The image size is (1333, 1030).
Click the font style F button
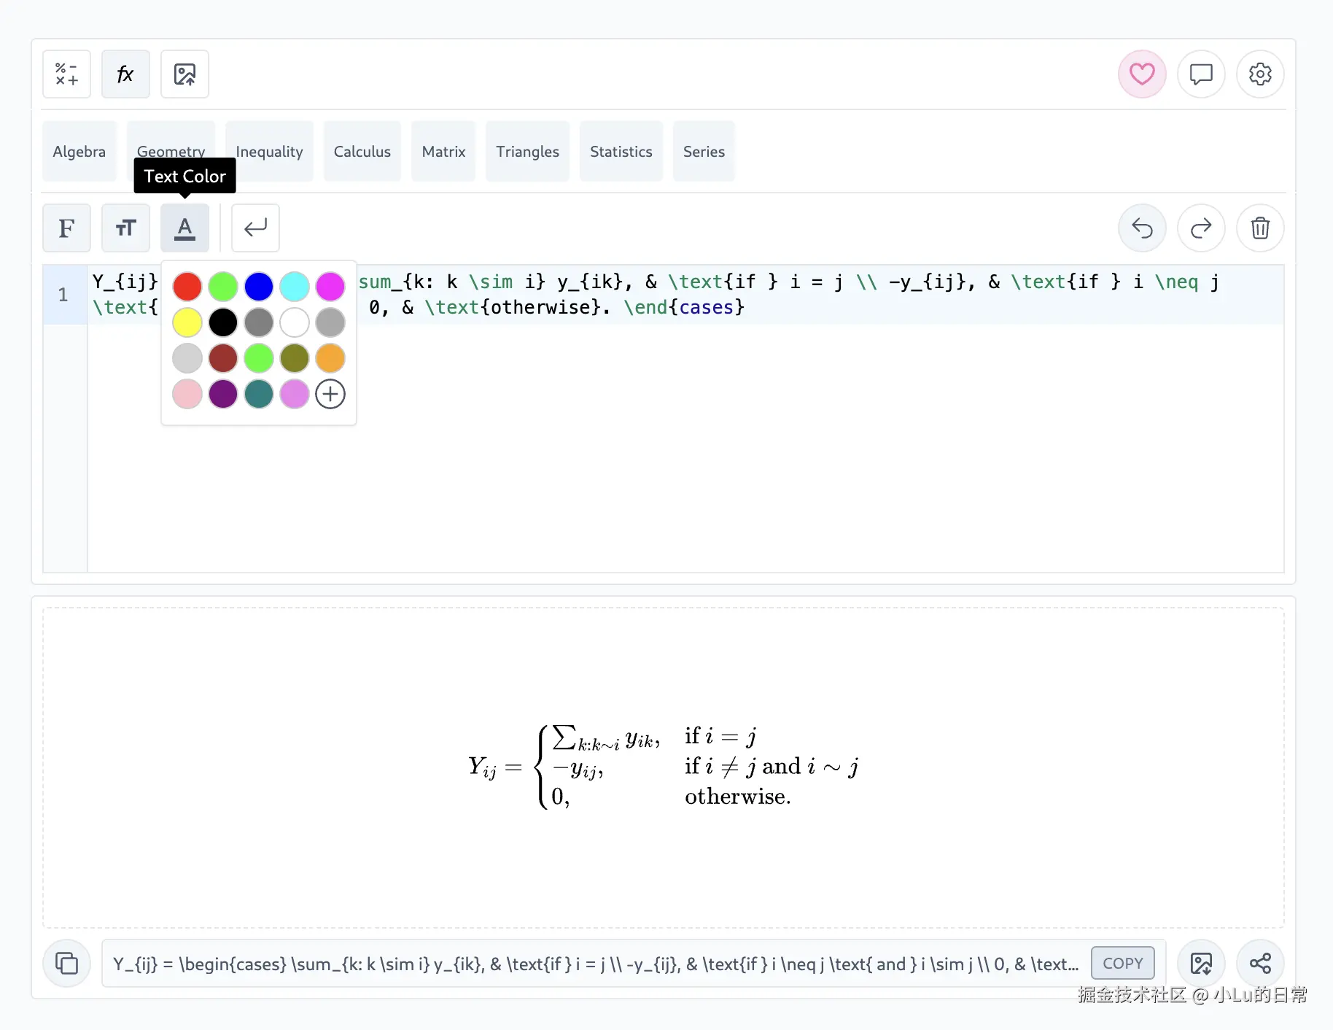pos(66,228)
